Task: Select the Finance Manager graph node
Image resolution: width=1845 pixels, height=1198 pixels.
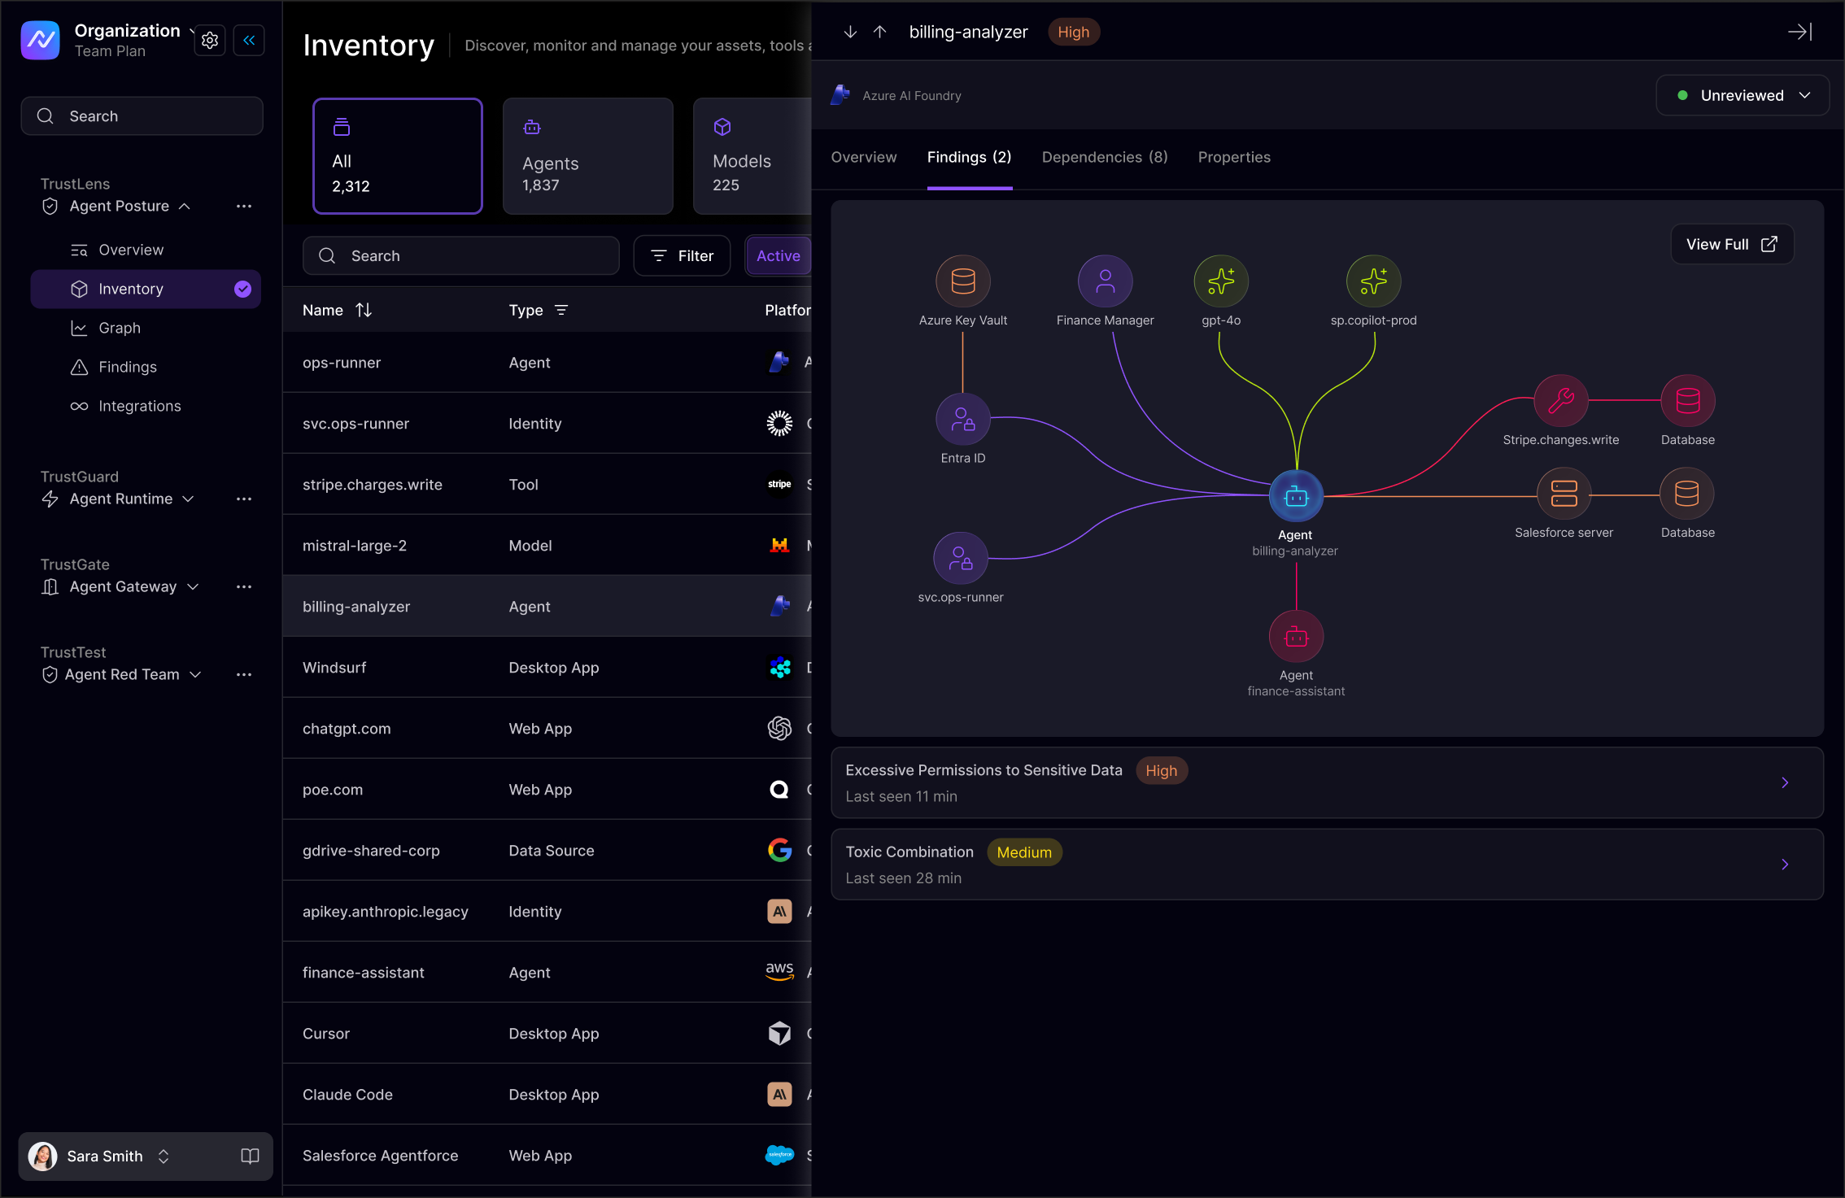Action: (1105, 281)
